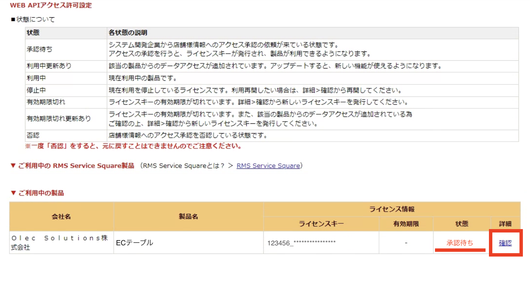Click the ライセンスキー column header
The image size is (530, 284).
point(321,224)
